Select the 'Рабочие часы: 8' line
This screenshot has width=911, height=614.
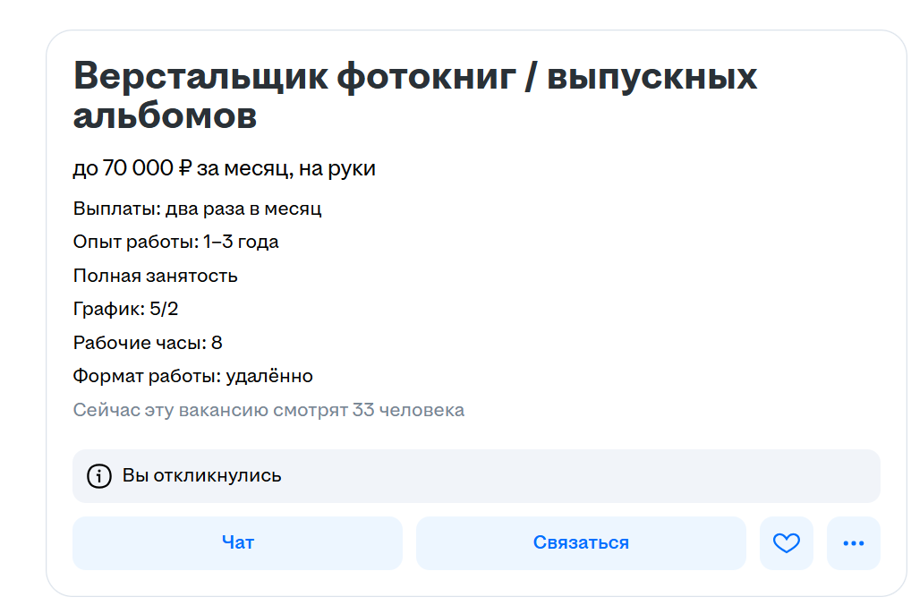tap(149, 342)
